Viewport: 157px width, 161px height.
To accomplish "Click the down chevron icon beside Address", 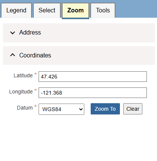I will [x=12, y=33].
